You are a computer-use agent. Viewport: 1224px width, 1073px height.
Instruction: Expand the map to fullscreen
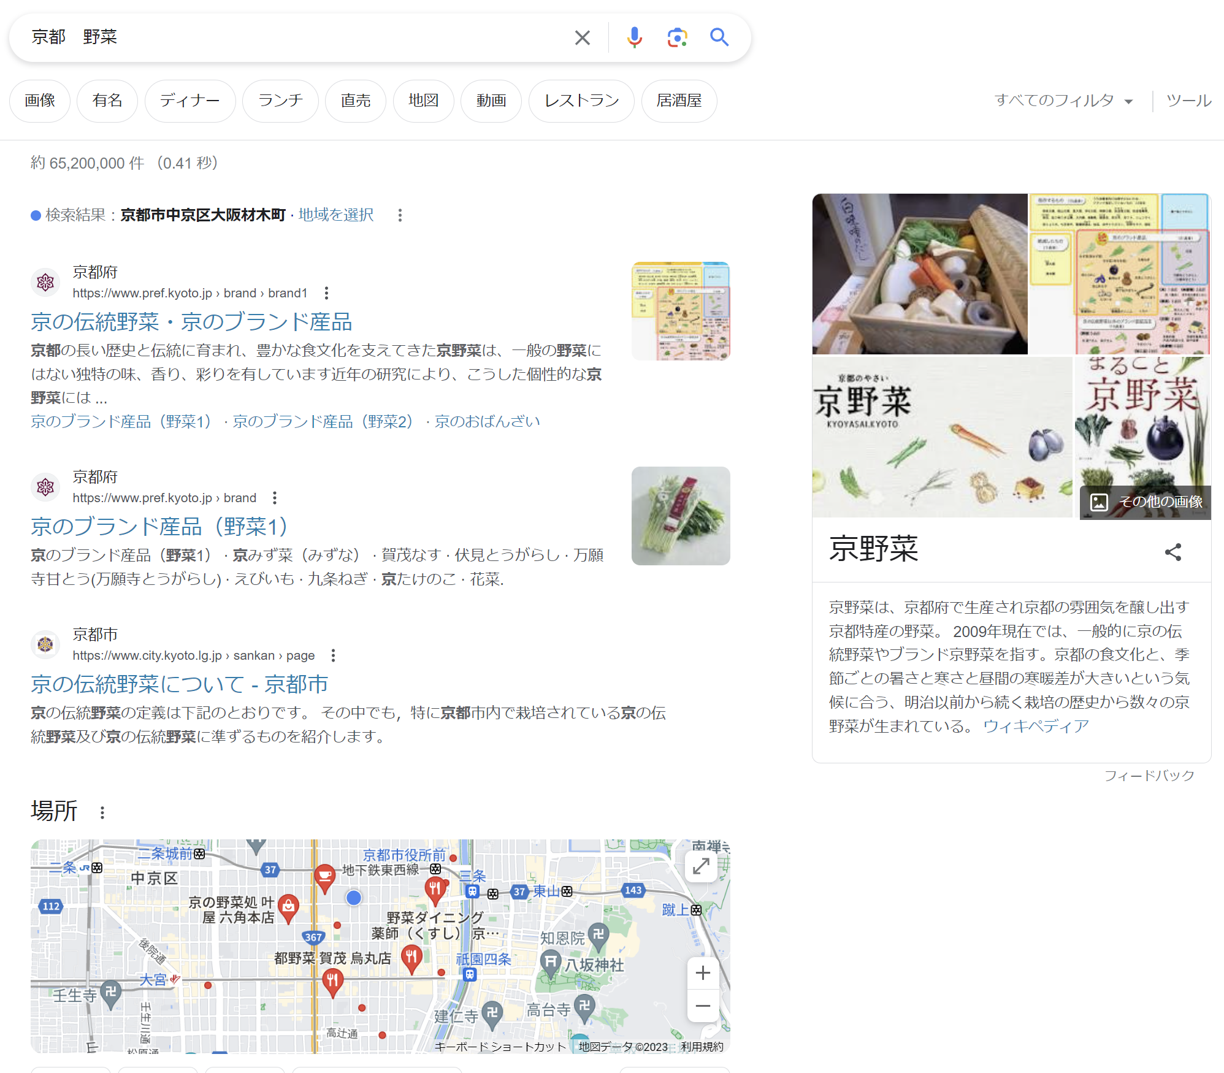pyautogui.click(x=701, y=866)
